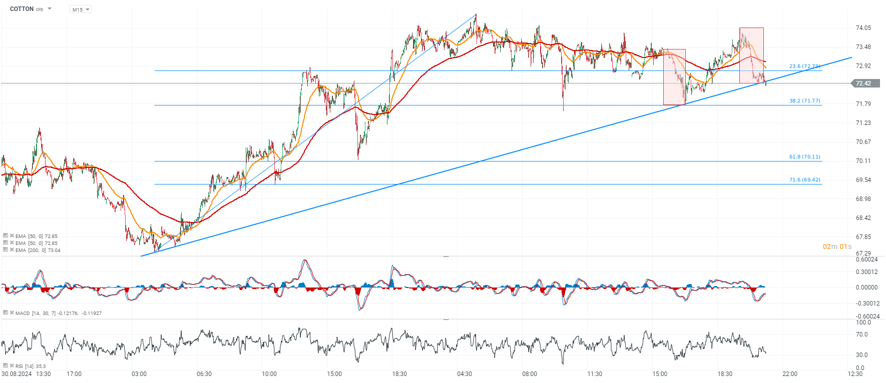This screenshot has width=886, height=383.
Task: Select the 38.2 (71.77) Fibonacci level label
Action: click(x=805, y=100)
